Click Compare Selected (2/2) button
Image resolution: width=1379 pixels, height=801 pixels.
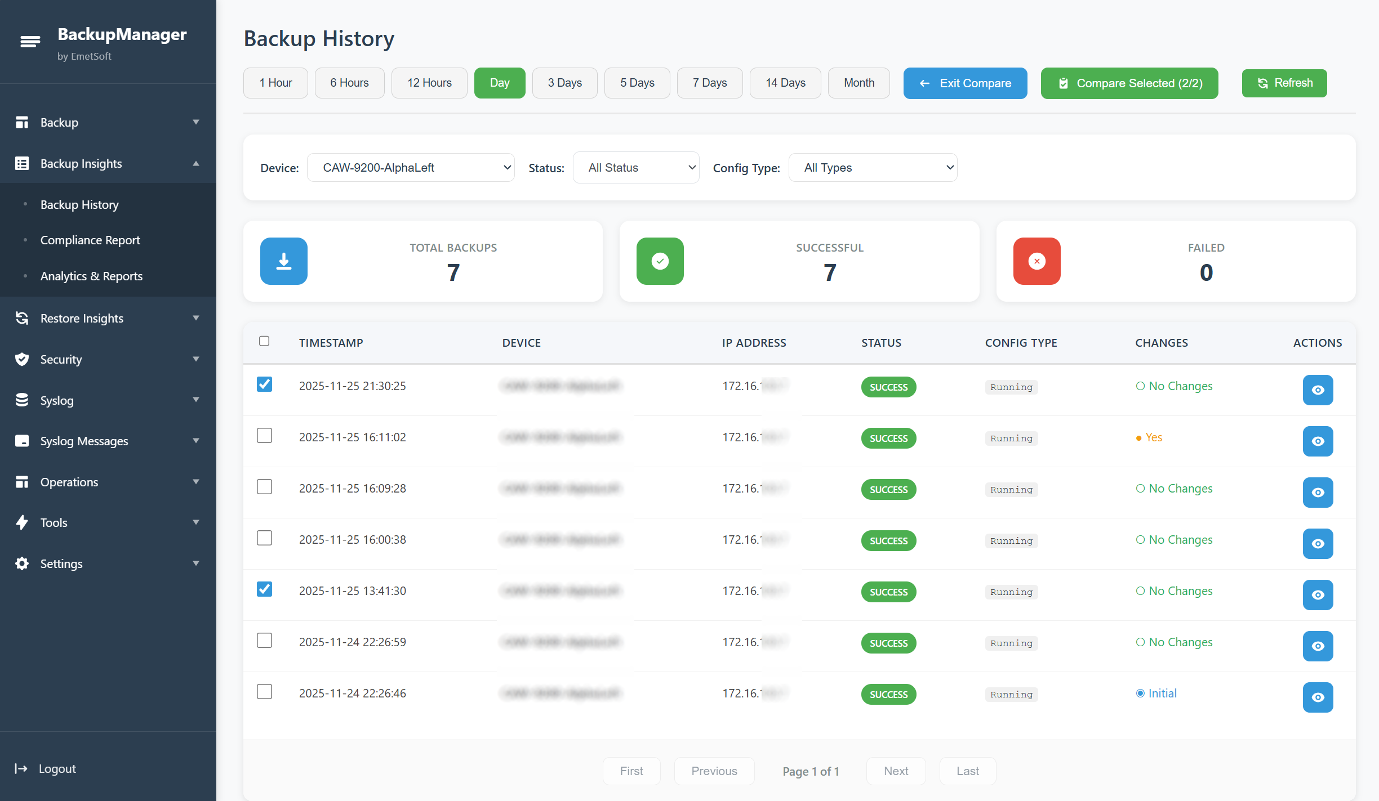[x=1129, y=83]
